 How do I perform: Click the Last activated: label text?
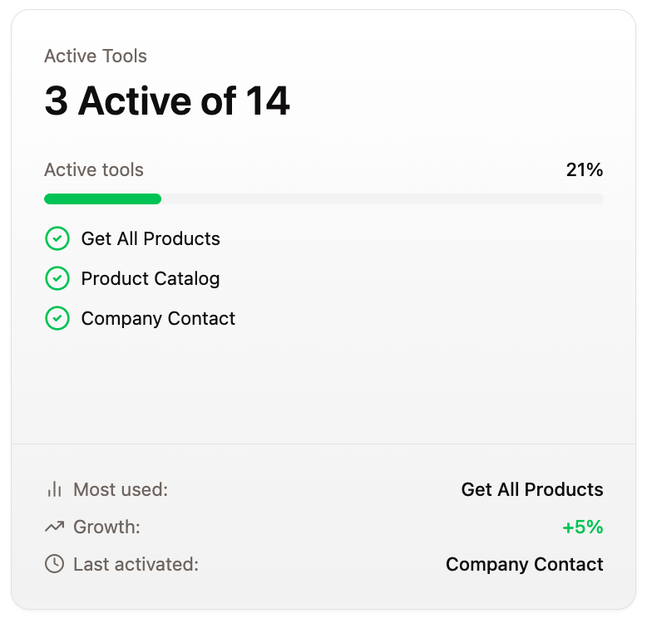[136, 564]
